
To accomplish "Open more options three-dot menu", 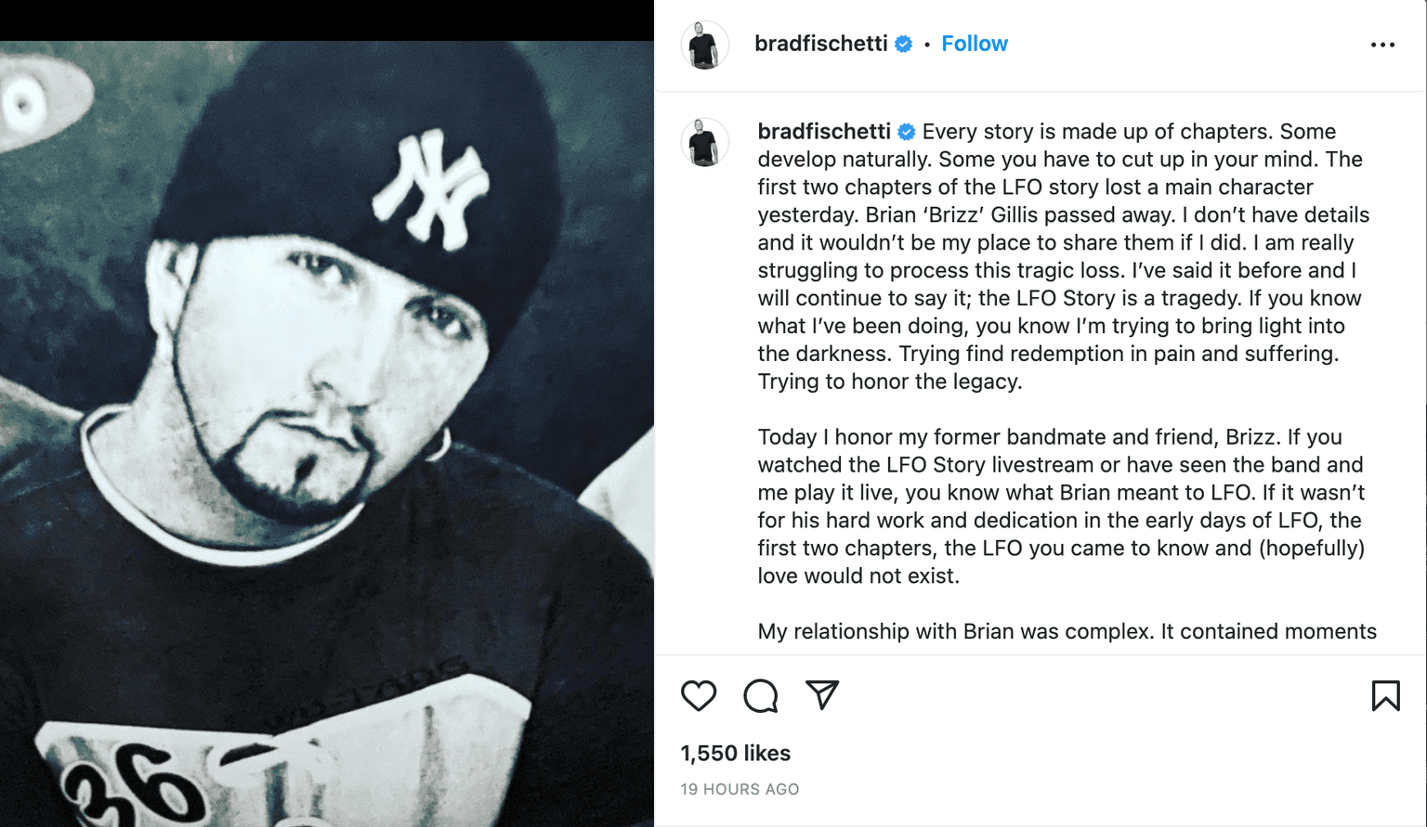I will click(1382, 45).
